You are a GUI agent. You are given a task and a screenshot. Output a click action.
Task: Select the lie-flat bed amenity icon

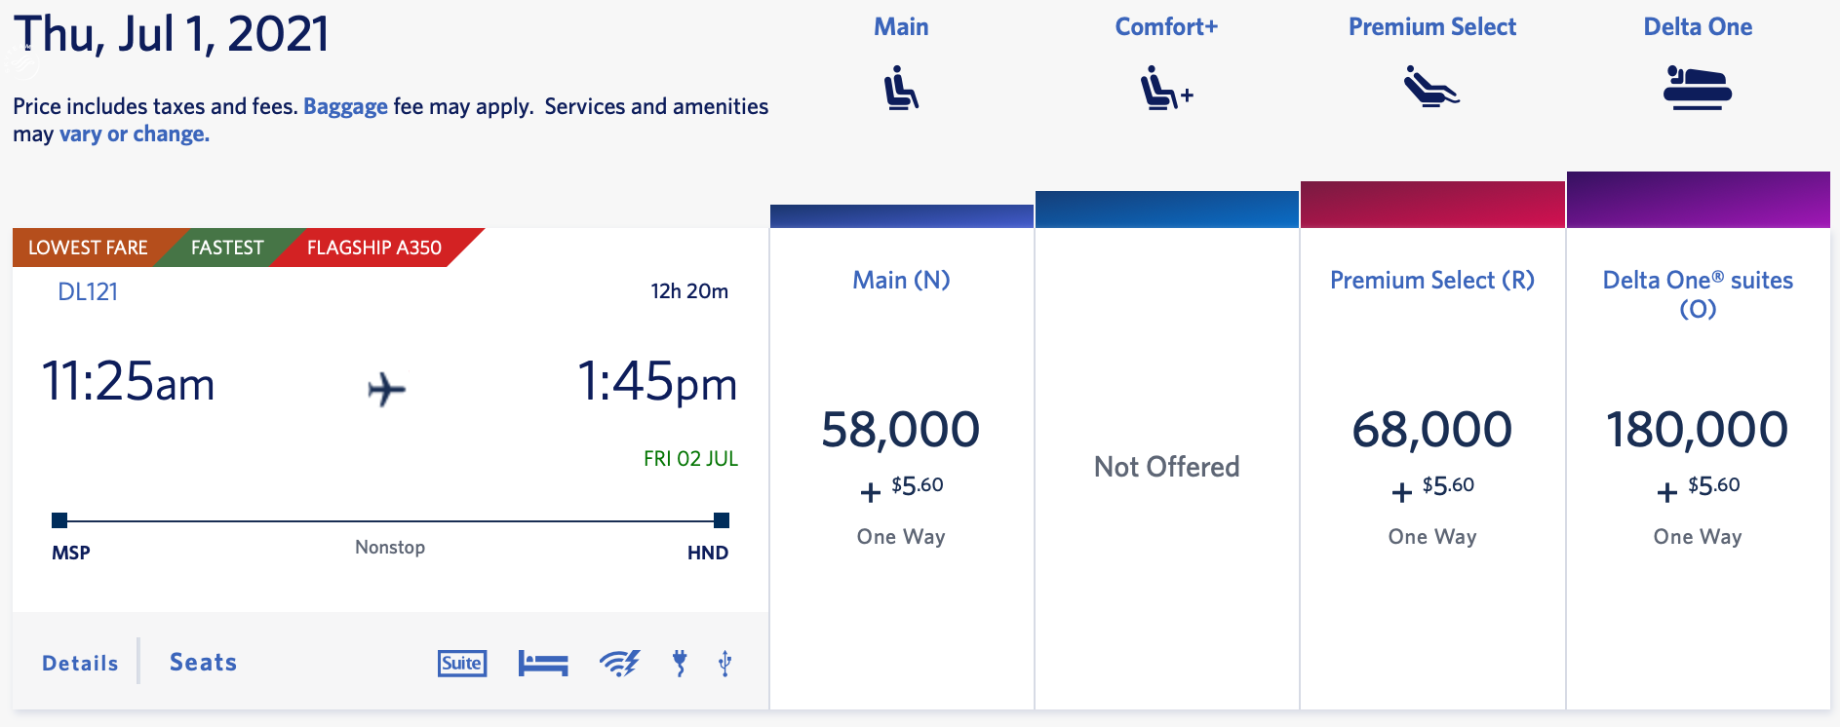pyautogui.click(x=543, y=663)
